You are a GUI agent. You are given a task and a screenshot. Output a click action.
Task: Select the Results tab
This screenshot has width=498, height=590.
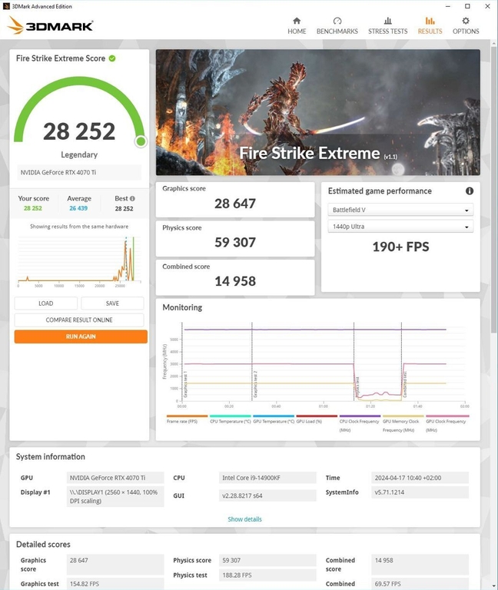point(430,25)
